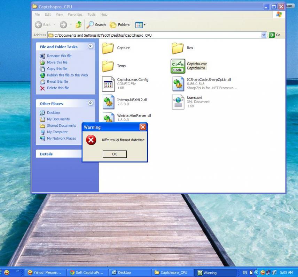
Task: Click OK in the Warning dialog
Action: 115,154
